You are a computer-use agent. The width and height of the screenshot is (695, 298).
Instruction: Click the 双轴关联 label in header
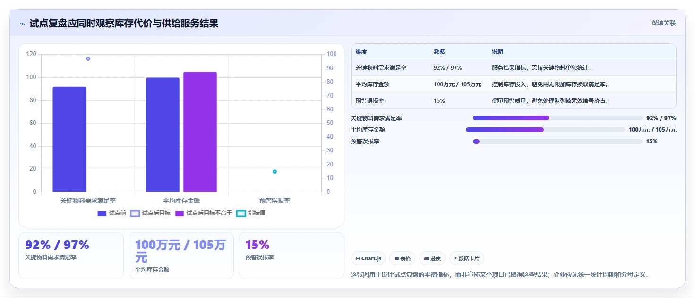663,23
